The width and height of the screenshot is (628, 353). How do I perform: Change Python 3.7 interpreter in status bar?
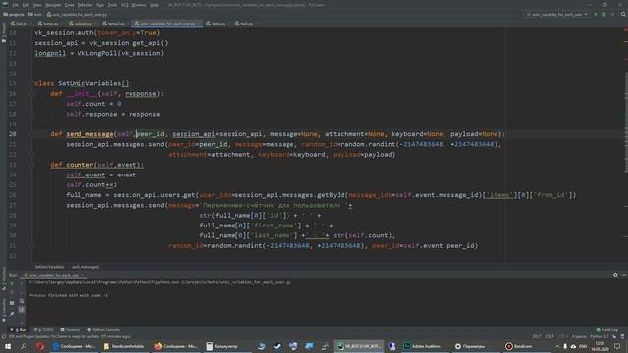tap(600, 336)
